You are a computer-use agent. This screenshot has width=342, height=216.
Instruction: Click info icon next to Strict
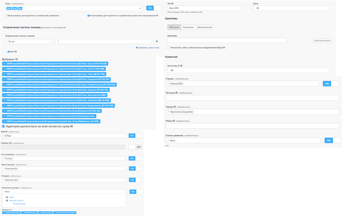(16, 52)
